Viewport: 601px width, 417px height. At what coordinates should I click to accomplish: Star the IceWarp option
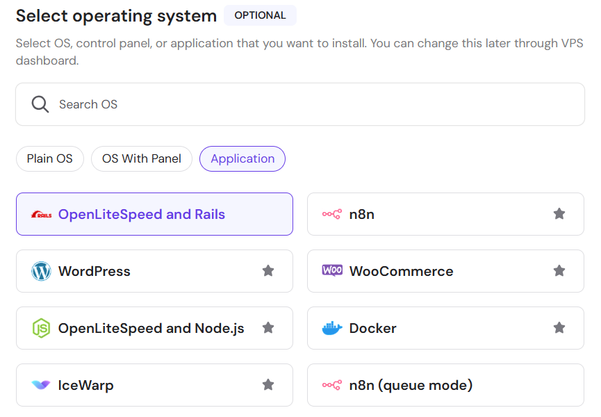tap(268, 384)
